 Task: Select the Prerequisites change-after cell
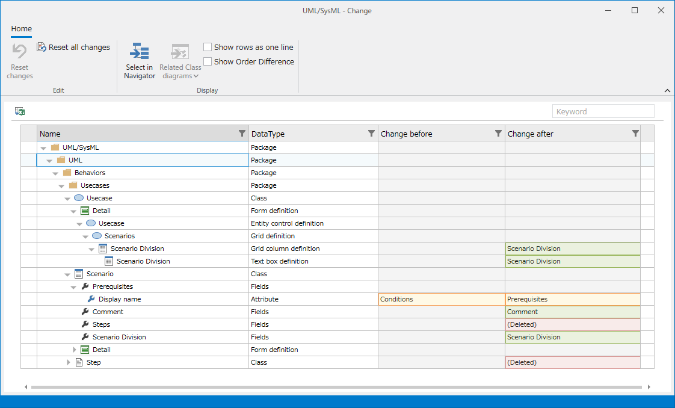pos(573,299)
